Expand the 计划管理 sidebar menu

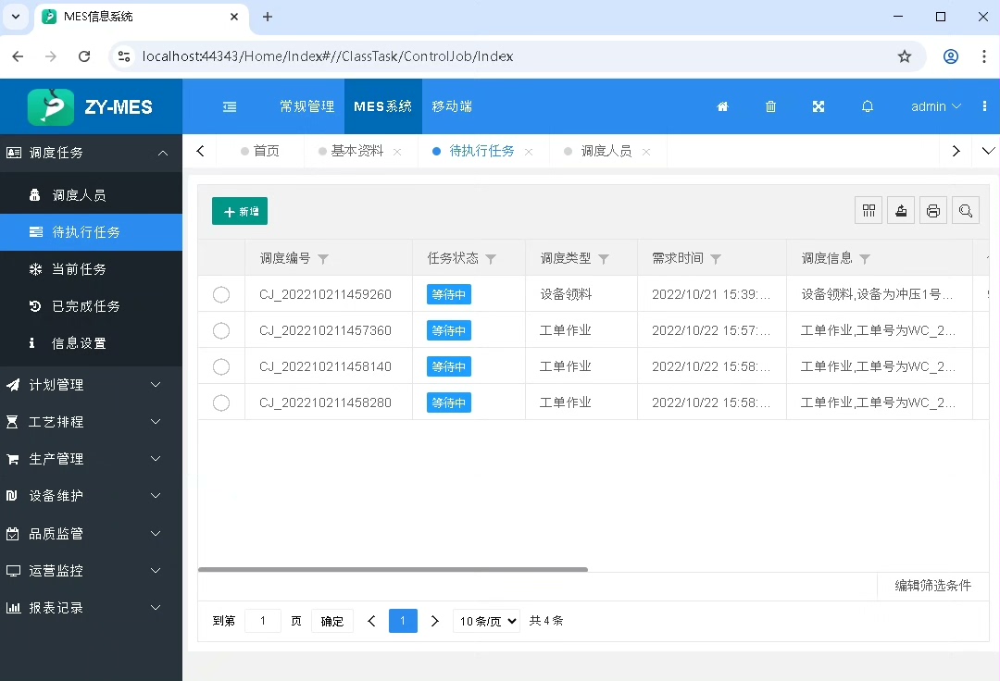91,385
